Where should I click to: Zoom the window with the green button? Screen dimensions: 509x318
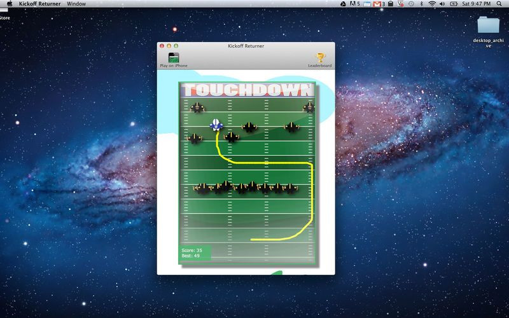(176, 46)
